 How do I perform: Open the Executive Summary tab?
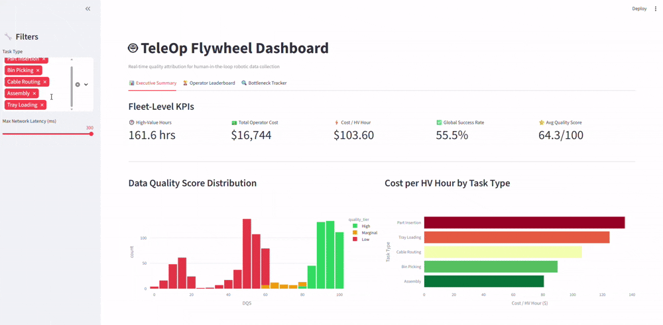(x=152, y=83)
